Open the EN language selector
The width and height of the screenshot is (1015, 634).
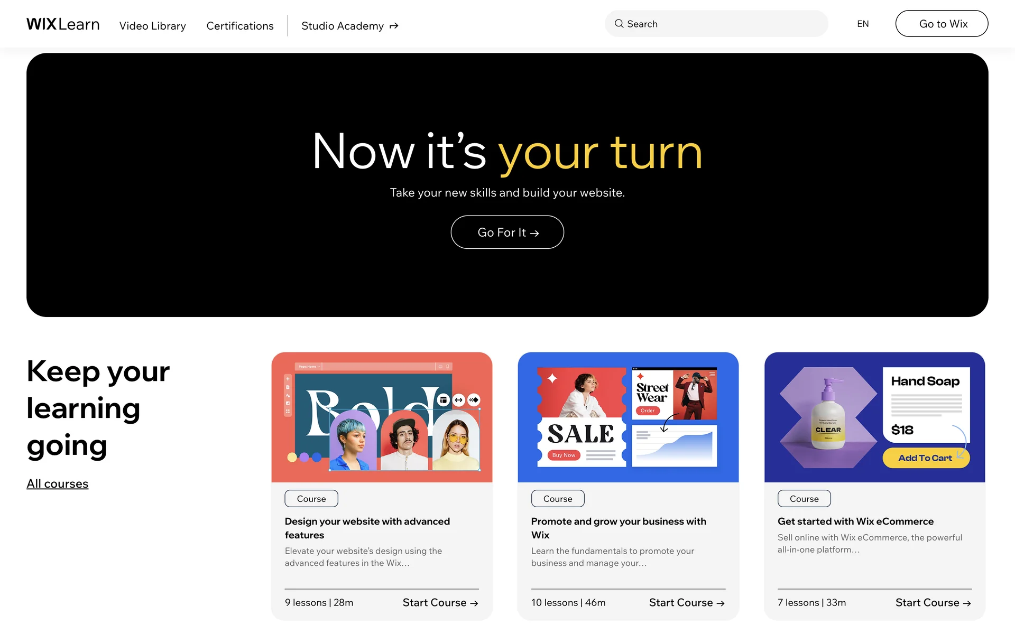pyautogui.click(x=863, y=24)
